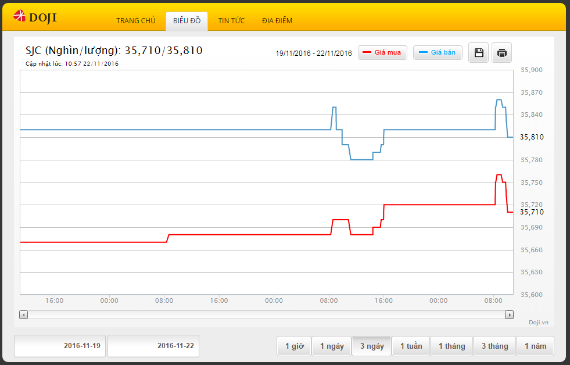Click the end date field 2016-11-22
Screen dimensions: 570x365
click(153, 346)
